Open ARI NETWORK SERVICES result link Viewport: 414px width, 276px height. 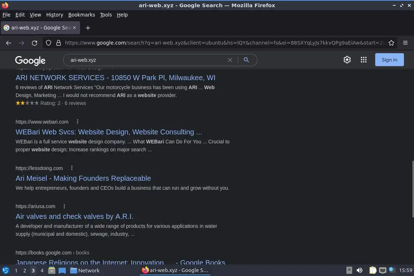(x=115, y=78)
